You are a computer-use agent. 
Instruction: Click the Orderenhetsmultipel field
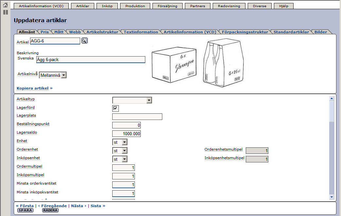click(x=257, y=151)
